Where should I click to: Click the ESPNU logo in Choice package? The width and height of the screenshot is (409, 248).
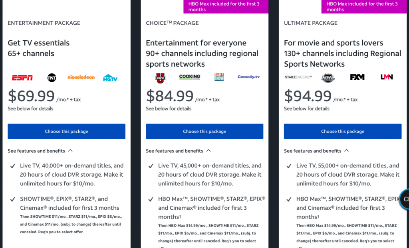(160, 78)
